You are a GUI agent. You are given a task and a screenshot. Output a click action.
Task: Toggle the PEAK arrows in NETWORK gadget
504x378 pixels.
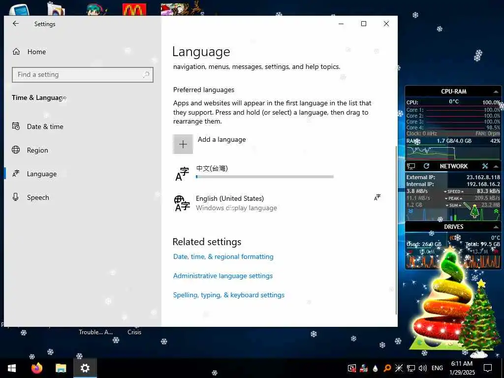click(x=453, y=198)
